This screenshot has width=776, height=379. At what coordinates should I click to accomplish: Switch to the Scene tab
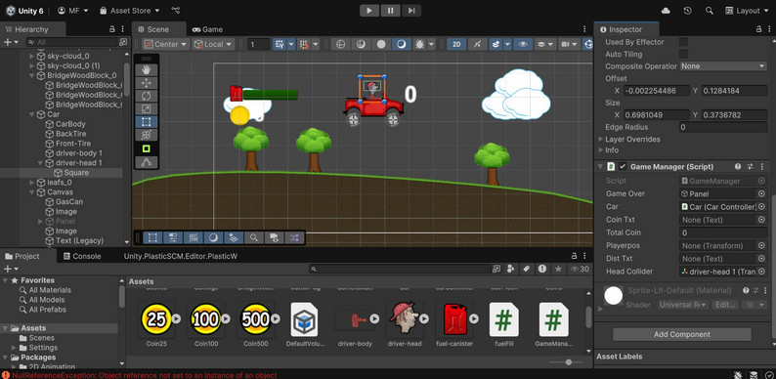click(158, 29)
